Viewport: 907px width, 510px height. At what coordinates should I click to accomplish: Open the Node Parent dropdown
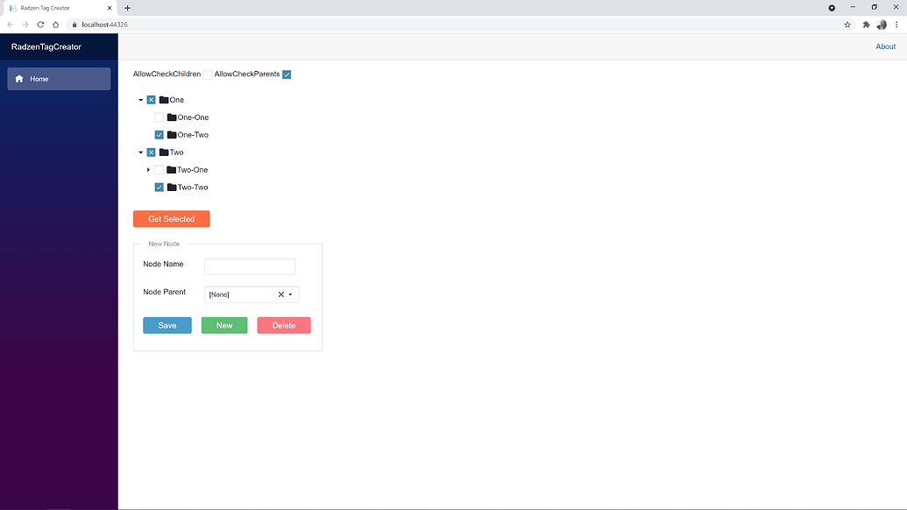coord(292,294)
